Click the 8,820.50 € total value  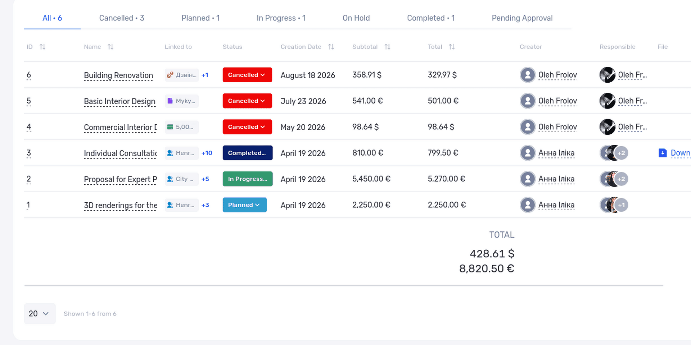(x=487, y=269)
